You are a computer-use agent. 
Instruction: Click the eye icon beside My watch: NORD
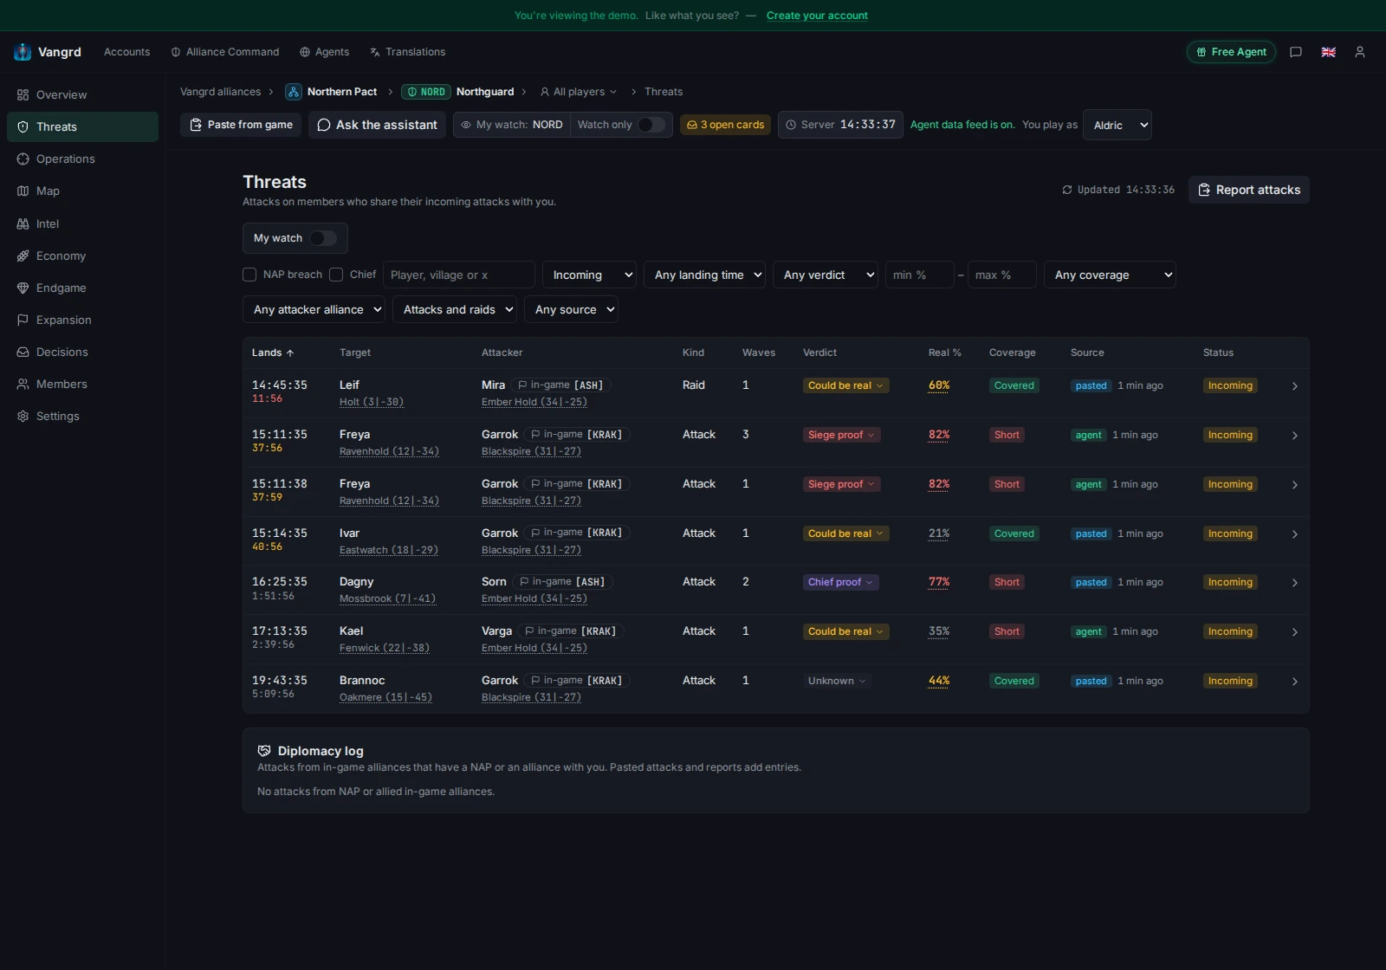tap(466, 125)
